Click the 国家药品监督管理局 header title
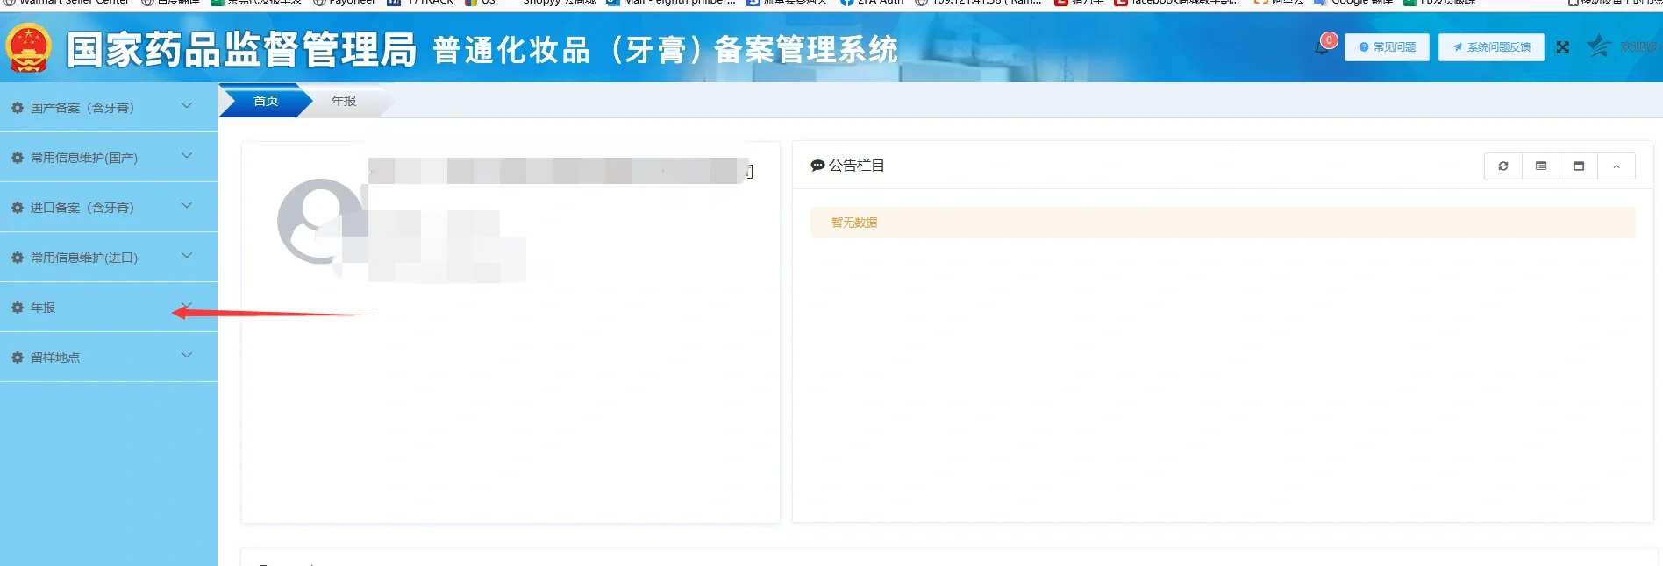The image size is (1663, 566). point(241,49)
